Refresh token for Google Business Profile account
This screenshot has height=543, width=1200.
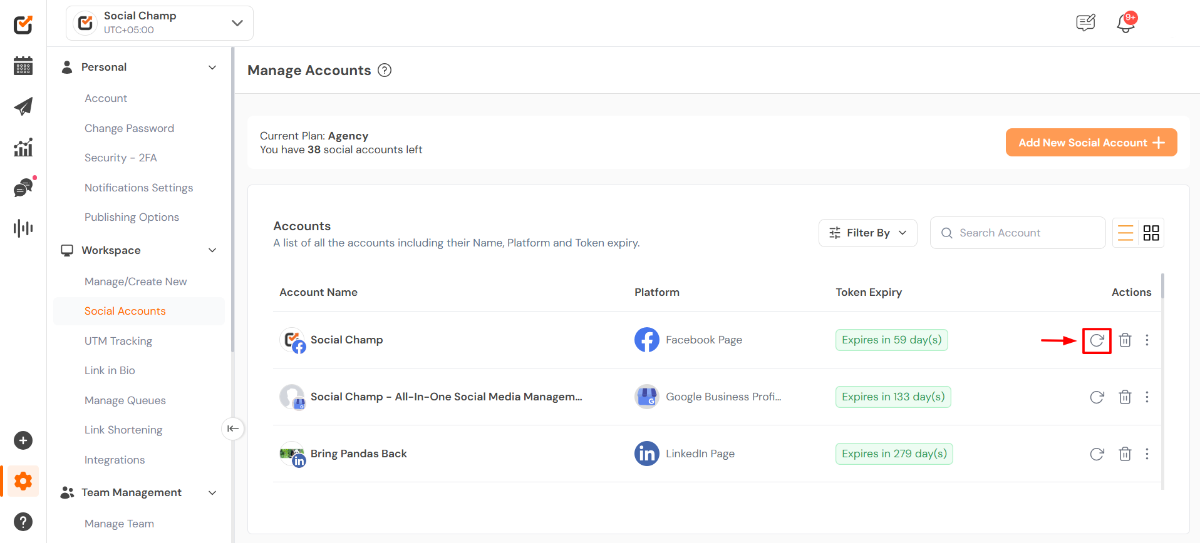coord(1097,397)
